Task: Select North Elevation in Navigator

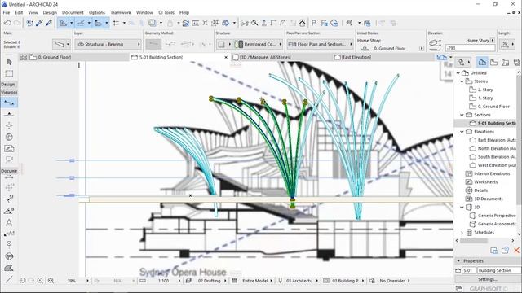Action: coord(497,148)
